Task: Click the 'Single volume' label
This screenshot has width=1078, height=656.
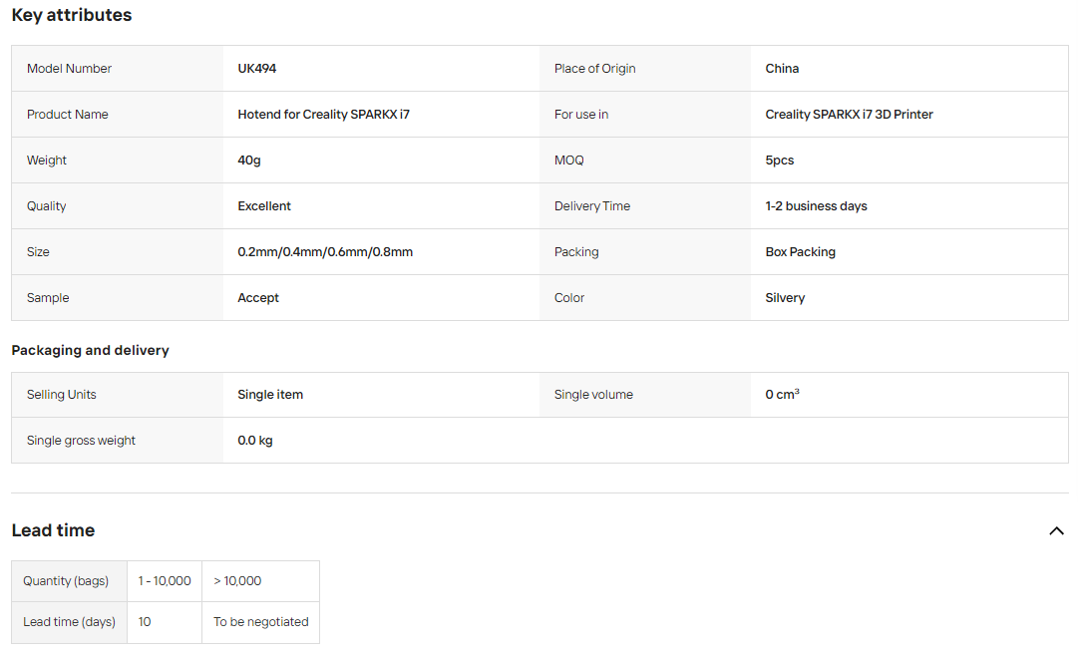Action: (593, 395)
